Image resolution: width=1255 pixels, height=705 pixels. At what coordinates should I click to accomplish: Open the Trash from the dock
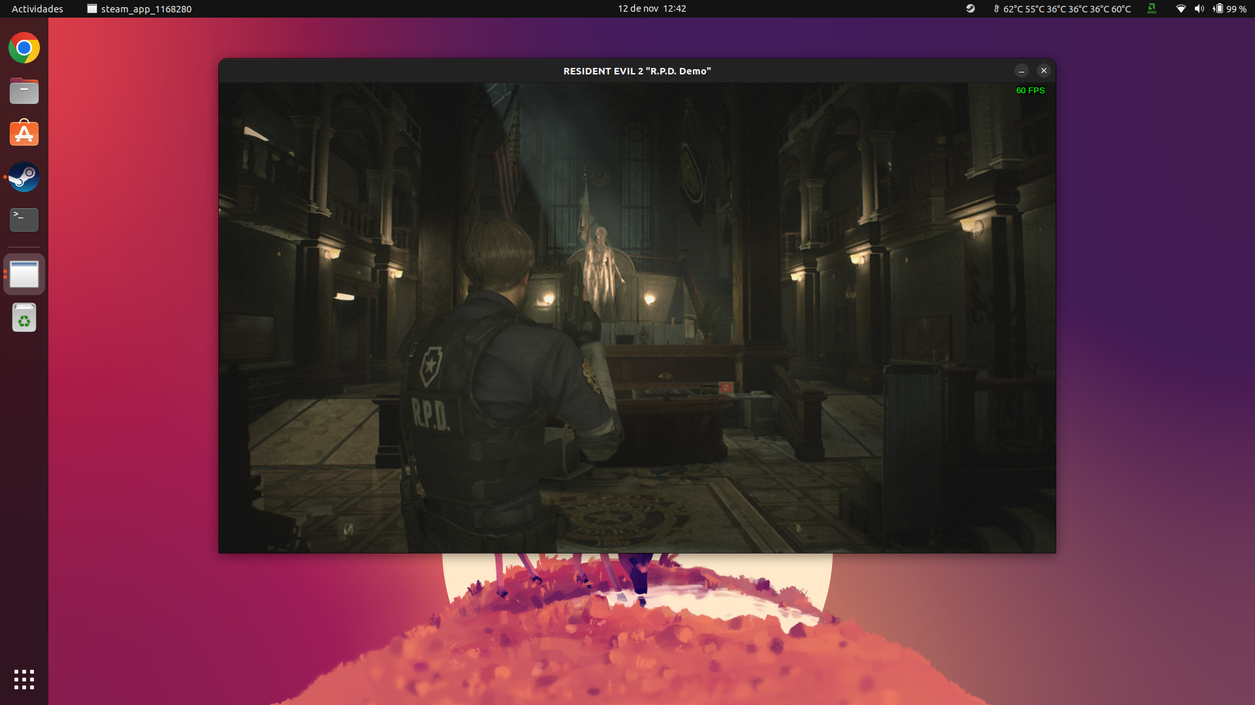(x=24, y=318)
